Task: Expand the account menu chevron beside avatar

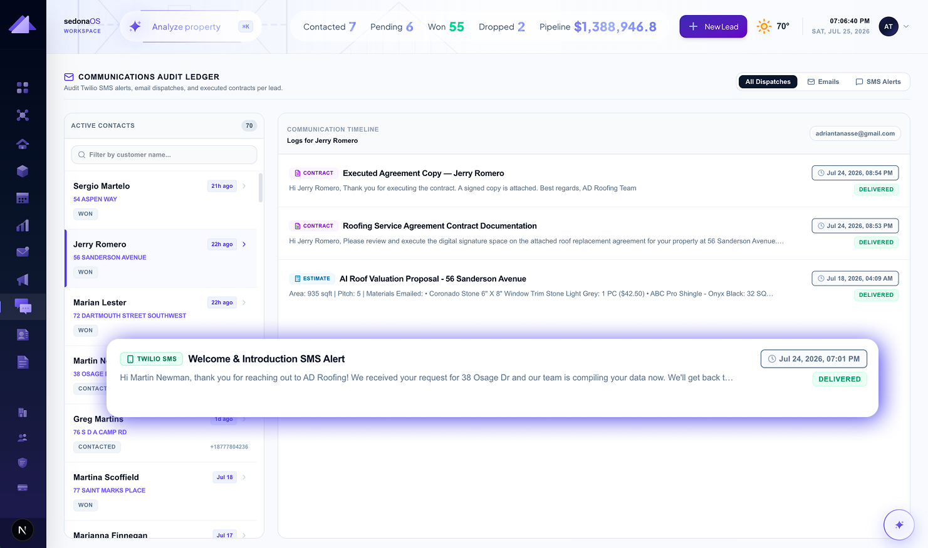Action: click(906, 26)
